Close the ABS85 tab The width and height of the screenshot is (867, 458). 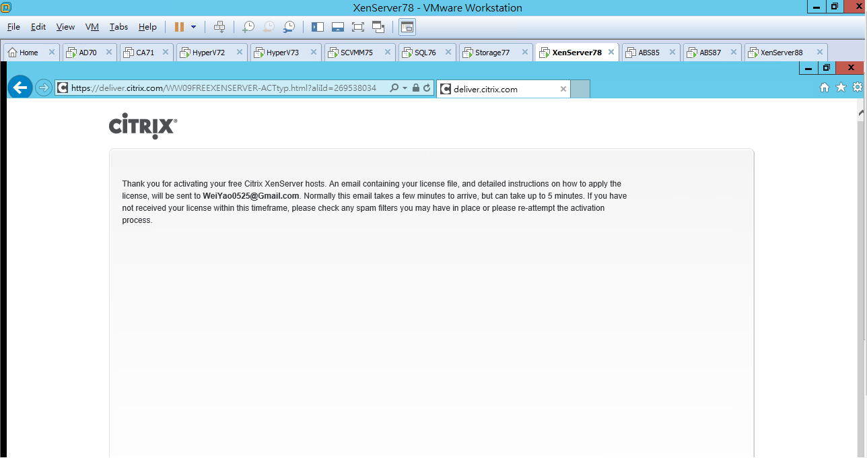pyautogui.click(x=672, y=53)
